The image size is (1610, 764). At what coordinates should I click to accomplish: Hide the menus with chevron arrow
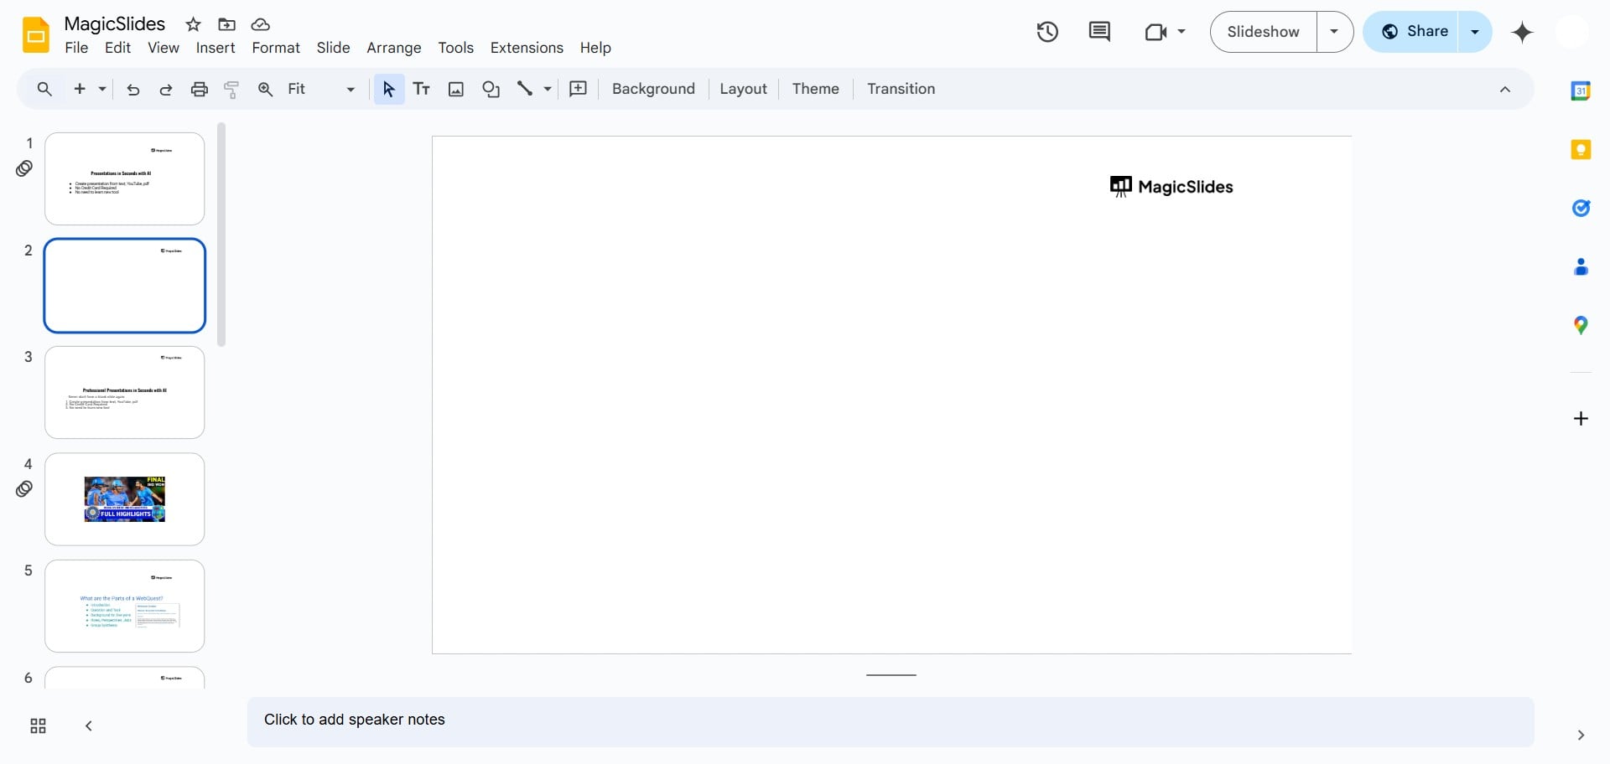(1504, 90)
